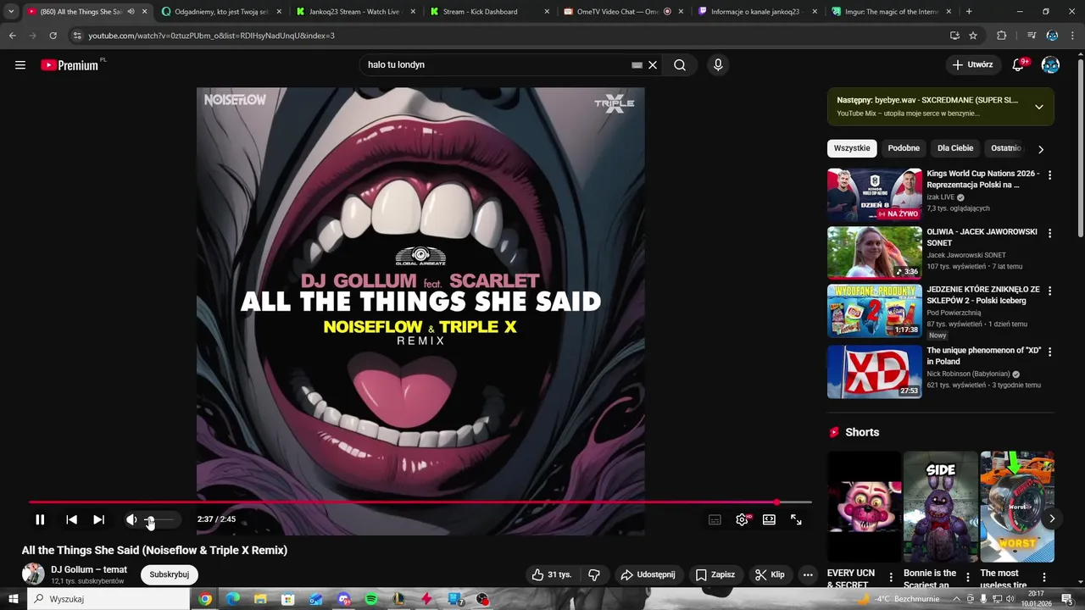This screenshot has height=610, width=1085.
Task: Open a new browser tab
Action: click(969, 12)
